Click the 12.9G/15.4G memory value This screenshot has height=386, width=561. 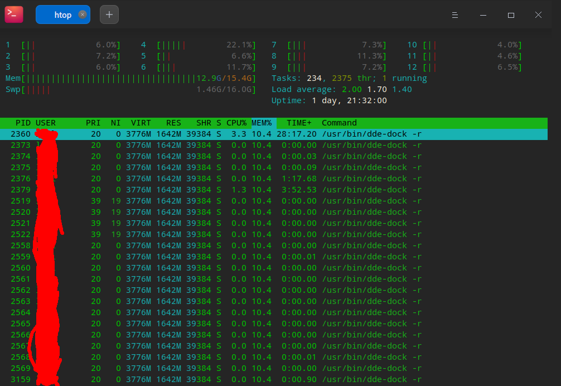pos(224,78)
